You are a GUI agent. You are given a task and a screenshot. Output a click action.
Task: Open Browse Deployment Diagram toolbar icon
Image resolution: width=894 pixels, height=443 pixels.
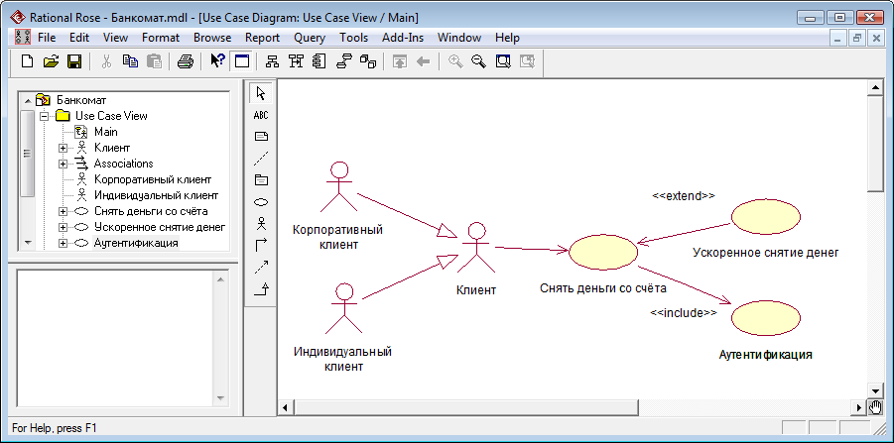(368, 61)
